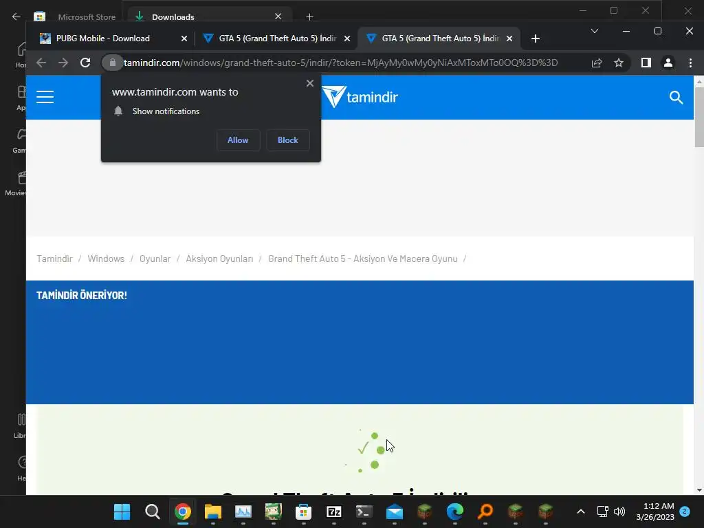
Task: Open a new Chrome tab
Action: [535, 38]
